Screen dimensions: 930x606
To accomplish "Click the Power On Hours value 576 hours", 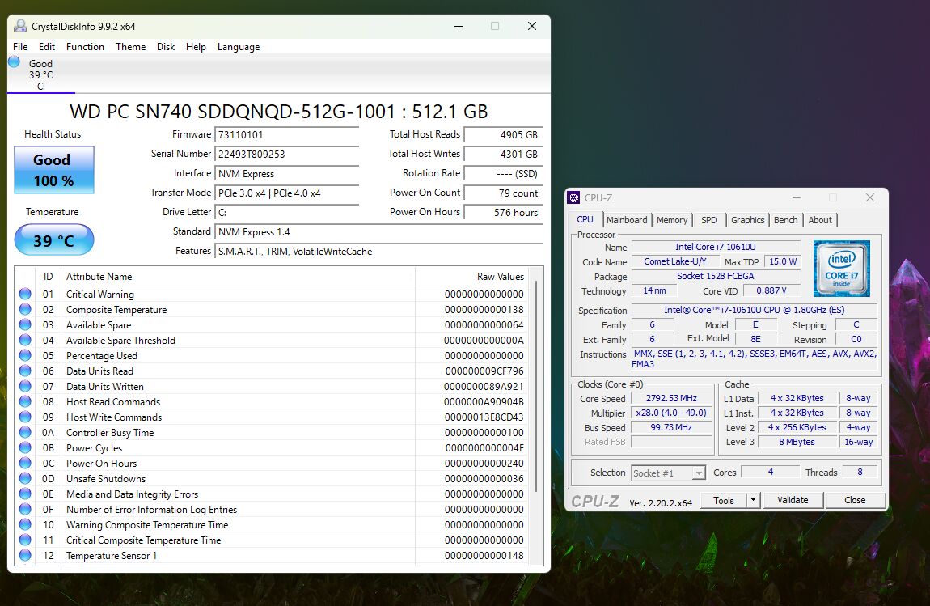I will 503,213.
